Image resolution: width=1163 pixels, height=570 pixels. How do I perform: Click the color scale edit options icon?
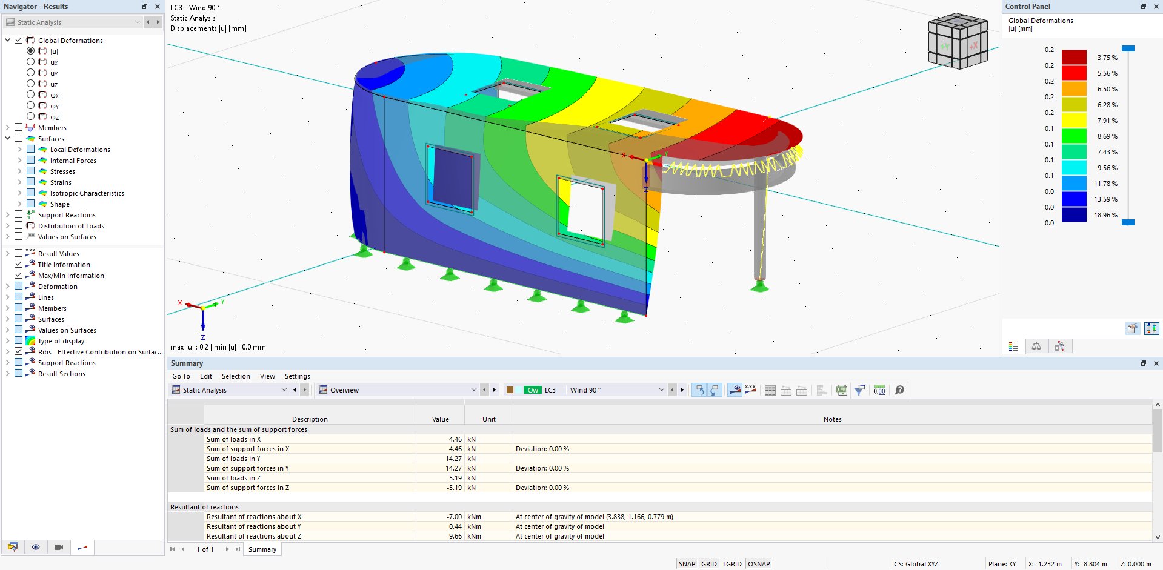tap(1132, 328)
